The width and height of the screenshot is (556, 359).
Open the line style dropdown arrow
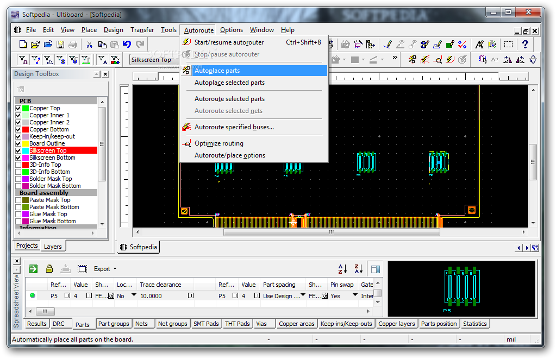[382, 60]
